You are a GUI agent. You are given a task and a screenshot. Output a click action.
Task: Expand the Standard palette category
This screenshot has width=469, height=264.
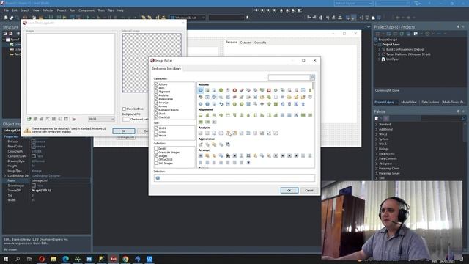pyautogui.click(x=376, y=124)
